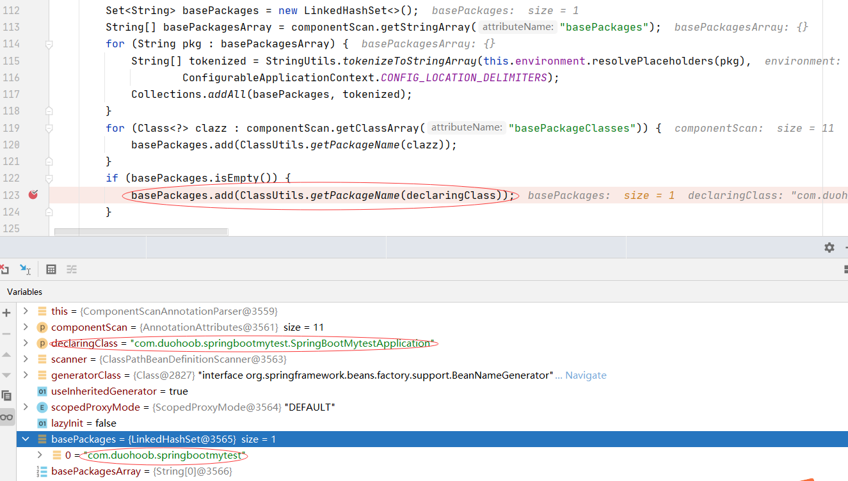
Task: Fold the for loop at line 114
Action: 49,44
